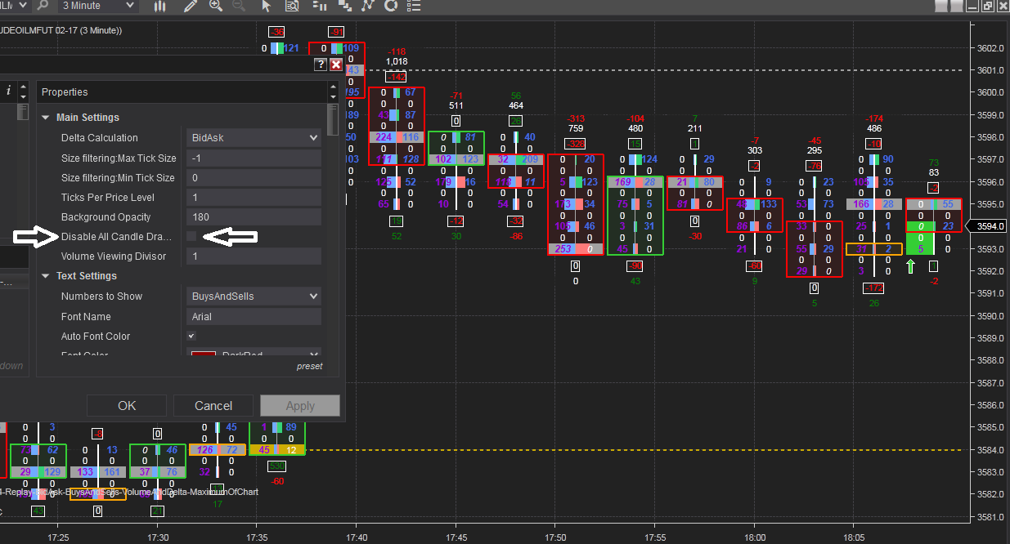
Task: Click the Background Opacity value 180
Action: 254,217
